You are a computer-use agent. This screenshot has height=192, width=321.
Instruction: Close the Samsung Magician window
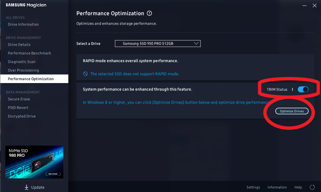coord(314,5)
